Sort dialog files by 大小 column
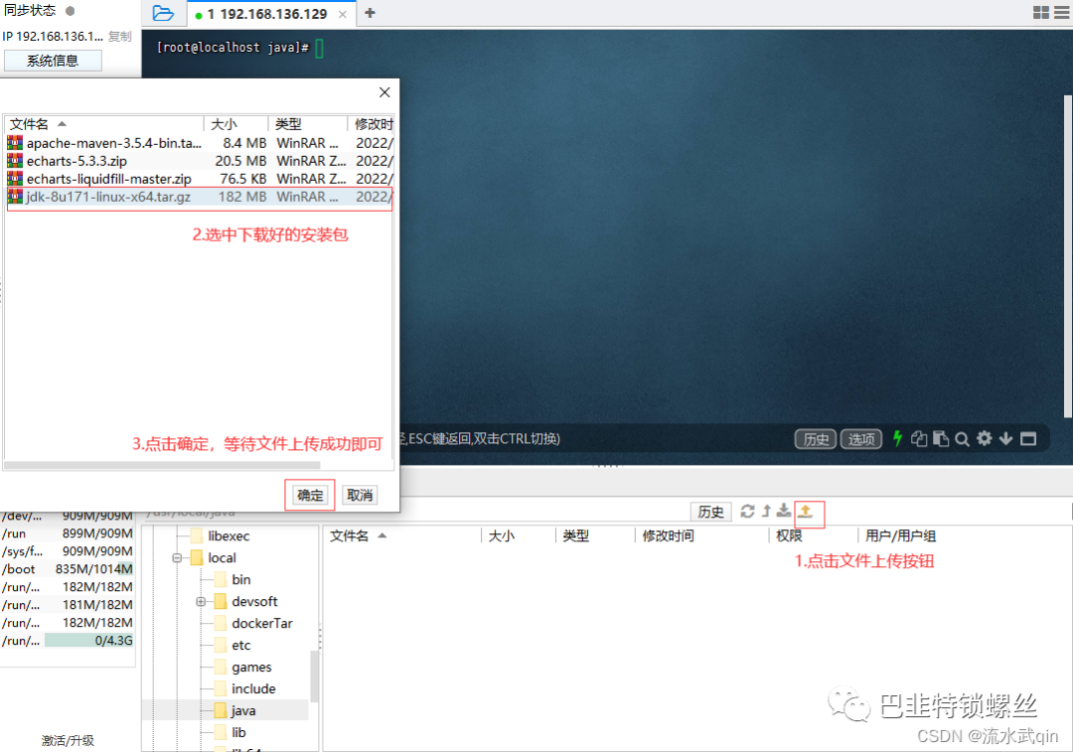 click(x=235, y=124)
